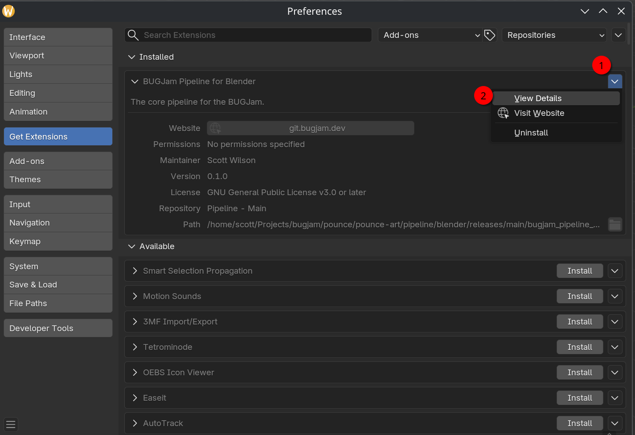Viewport: 635px width, 435px height.
Task: Switch to the Themes preferences tab
Action: coord(58,180)
